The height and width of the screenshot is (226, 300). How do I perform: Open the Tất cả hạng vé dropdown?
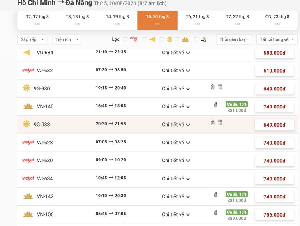(x=277, y=39)
